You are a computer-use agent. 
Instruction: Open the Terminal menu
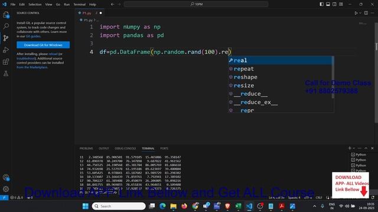coord(80,4)
